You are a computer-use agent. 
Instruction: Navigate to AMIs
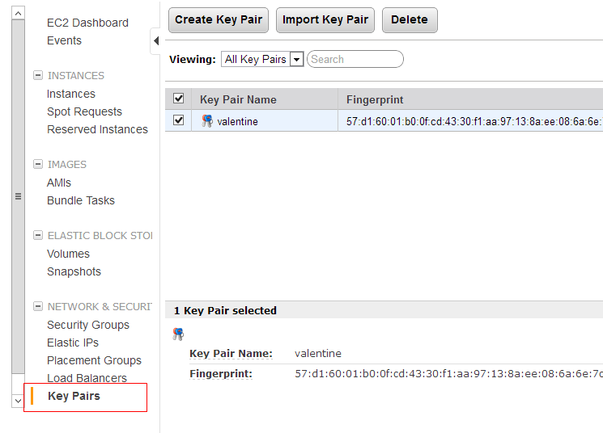tap(59, 183)
